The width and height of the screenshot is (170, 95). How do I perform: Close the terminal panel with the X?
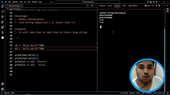click(168, 6)
